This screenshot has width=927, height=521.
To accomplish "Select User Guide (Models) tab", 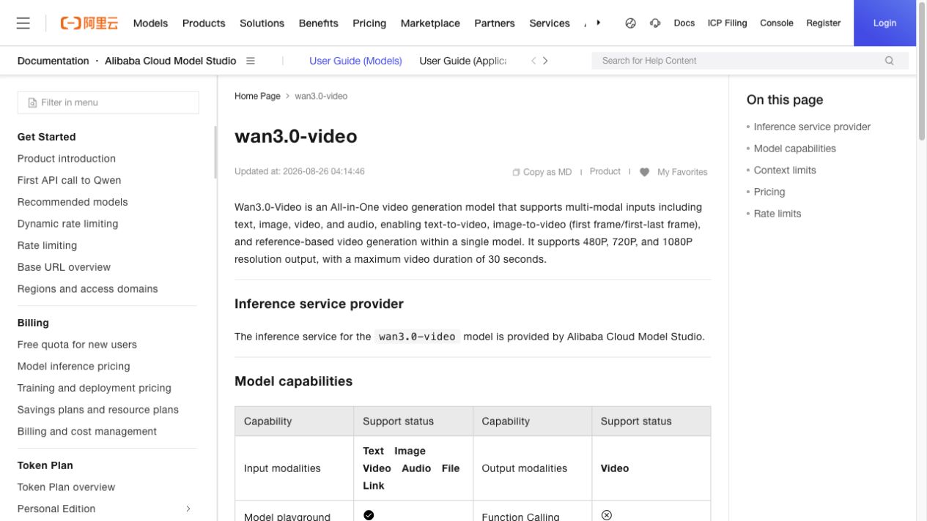I will [355, 61].
